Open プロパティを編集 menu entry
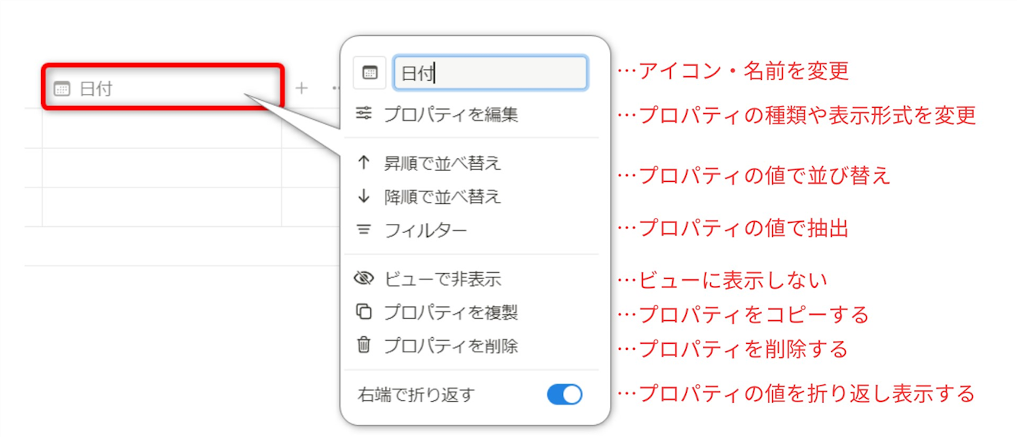Screen dimensions: 1017x437 point(451,115)
